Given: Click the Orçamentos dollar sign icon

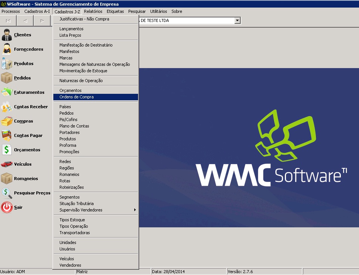Looking at the screenshot, I should 6,150.
